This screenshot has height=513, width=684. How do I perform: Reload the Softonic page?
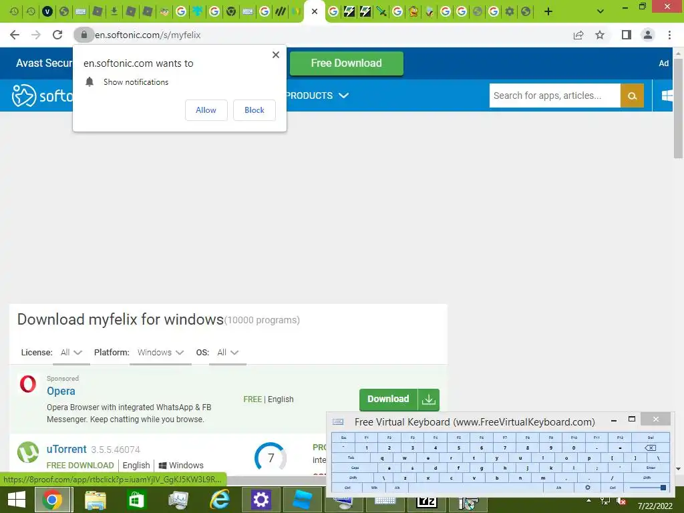pyautogui.click(x=57, y=35)
